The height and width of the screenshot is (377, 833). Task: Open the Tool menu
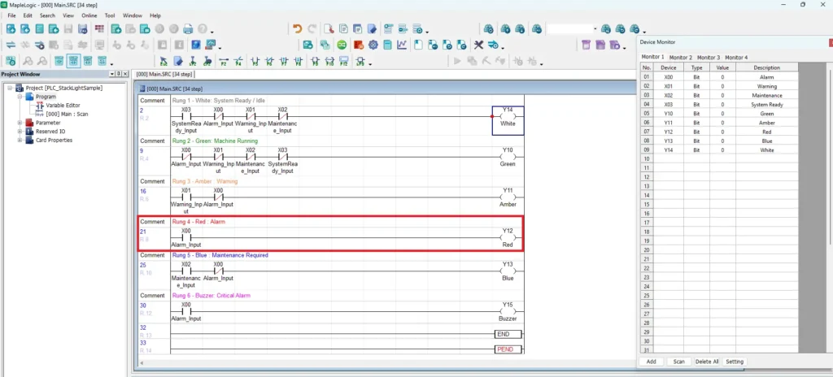(110, 15)
